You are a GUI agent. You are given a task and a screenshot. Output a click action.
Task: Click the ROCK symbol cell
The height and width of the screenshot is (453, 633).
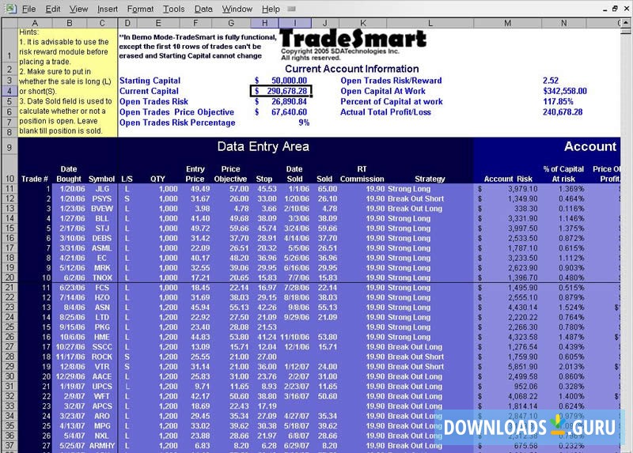pyautogui.click(x=102, y=357)
